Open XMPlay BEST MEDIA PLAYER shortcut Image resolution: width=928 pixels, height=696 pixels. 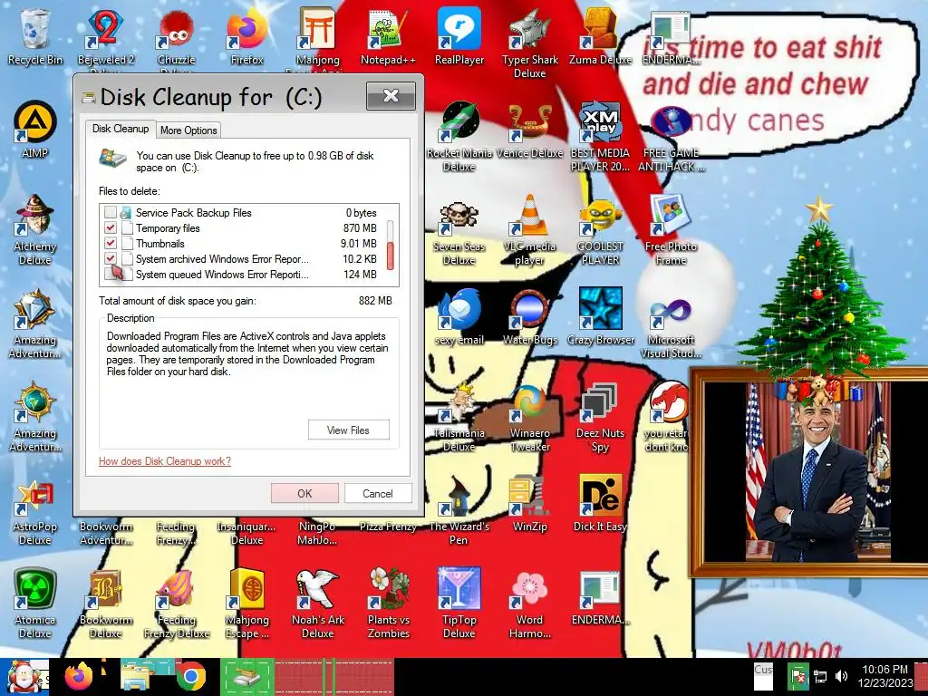(600, 136)
